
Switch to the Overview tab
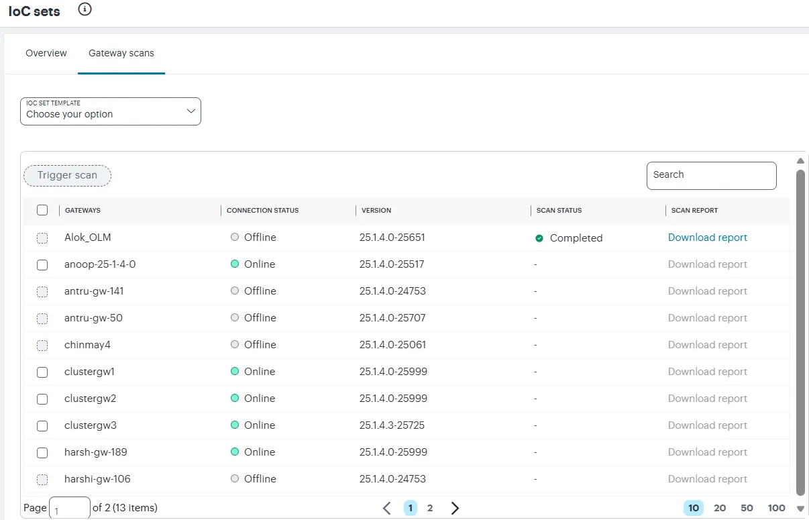(x=46, y=53)
